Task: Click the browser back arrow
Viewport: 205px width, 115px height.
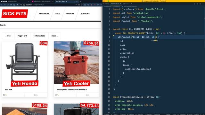Action: pyautogui.click(x=1, y=5)
